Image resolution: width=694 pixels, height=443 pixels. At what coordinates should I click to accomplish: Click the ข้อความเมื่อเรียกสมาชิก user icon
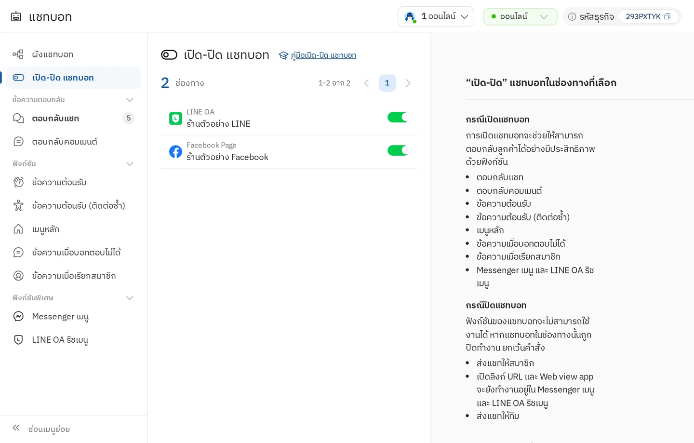(x=18, y=276)
